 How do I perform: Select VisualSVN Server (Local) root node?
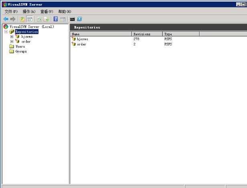[32, 27]
